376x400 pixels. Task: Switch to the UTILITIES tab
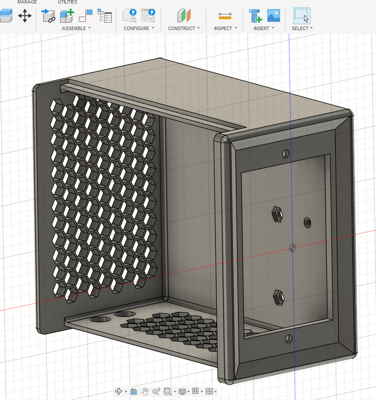(67, 2)
